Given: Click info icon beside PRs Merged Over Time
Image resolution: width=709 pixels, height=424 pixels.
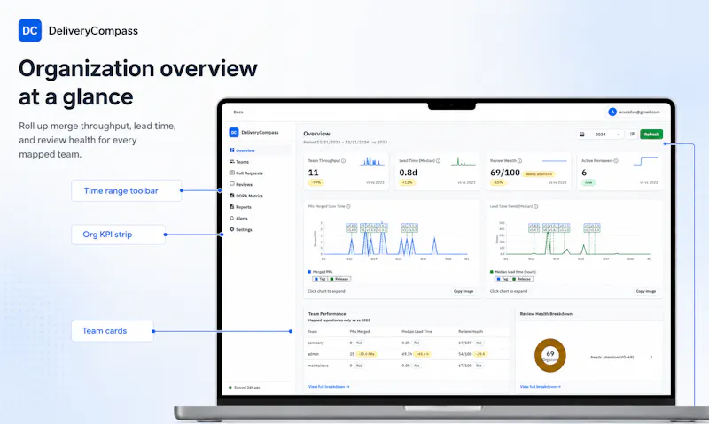Looking at the screenshot, I should 348,206.
